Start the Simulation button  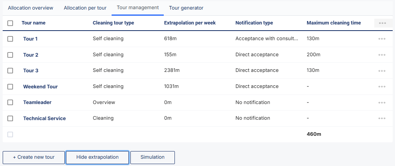click(x=152, y=157)
